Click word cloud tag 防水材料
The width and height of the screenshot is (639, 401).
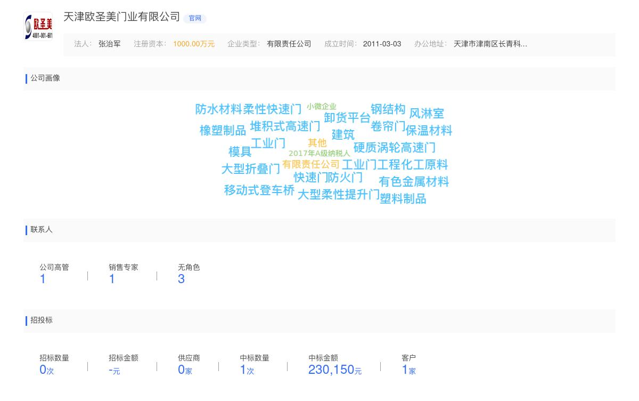point(218,109)
